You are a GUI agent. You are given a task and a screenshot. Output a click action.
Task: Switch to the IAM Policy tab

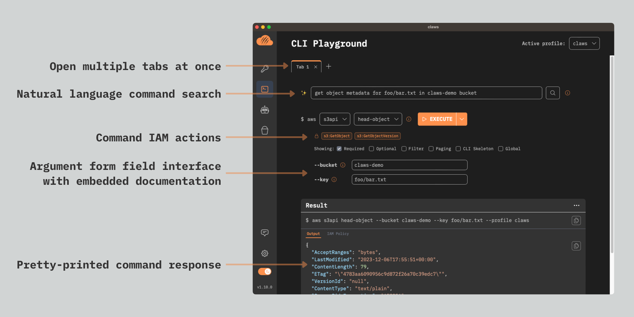(338, 234)
